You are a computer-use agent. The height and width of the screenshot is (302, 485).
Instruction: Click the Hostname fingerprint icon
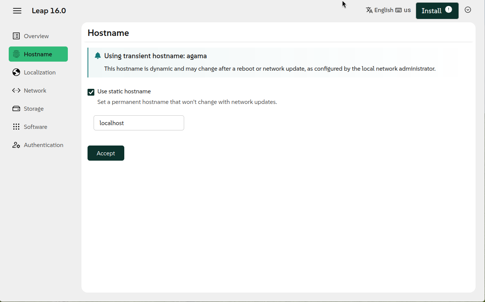16,54
